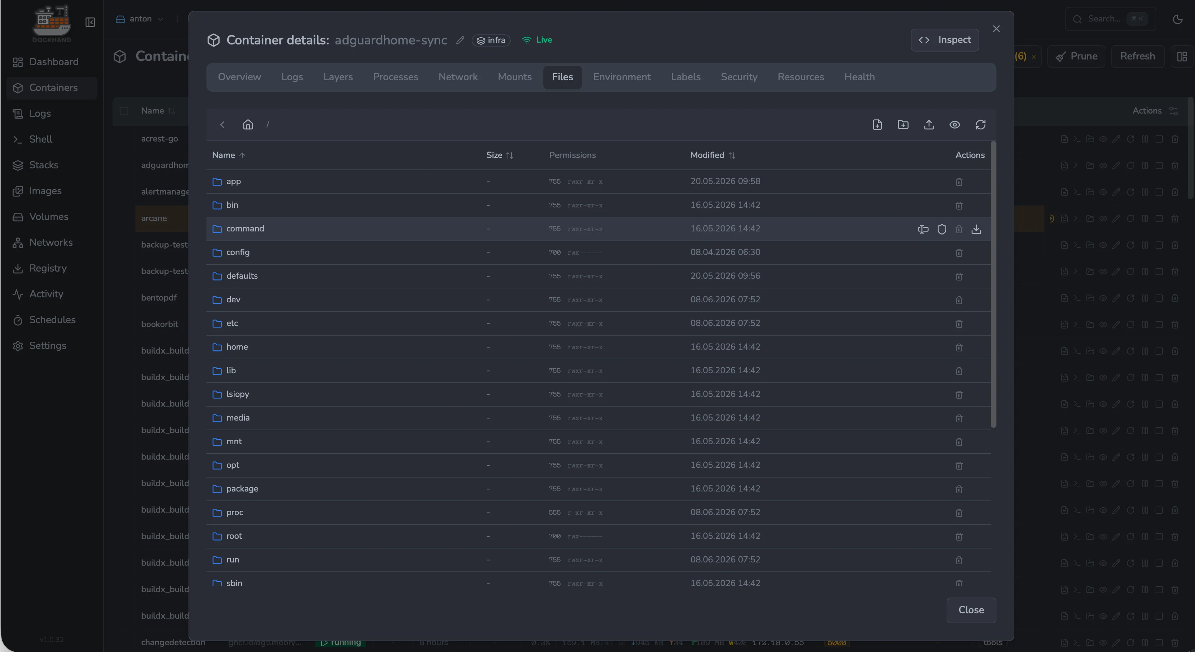Open Networks in the sidebar
This screenshot has width=1195, height=652.
pyautogui.click(x=52, y=243)
